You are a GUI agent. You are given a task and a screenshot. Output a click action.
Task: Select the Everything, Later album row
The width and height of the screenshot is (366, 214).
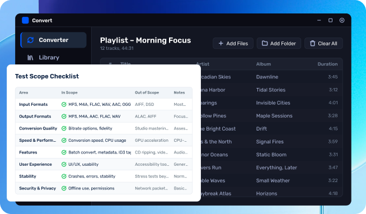271,168
